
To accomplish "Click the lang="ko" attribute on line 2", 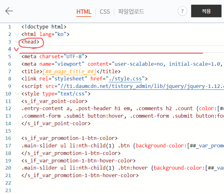I will [x=53, y=34].
